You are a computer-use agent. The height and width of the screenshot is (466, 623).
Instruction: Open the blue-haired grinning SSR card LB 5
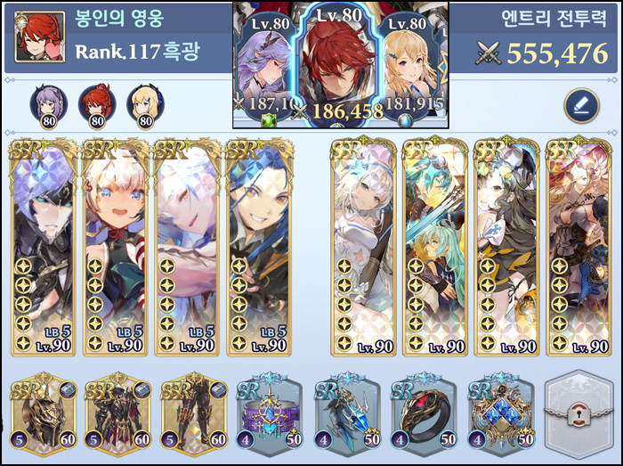259,247
